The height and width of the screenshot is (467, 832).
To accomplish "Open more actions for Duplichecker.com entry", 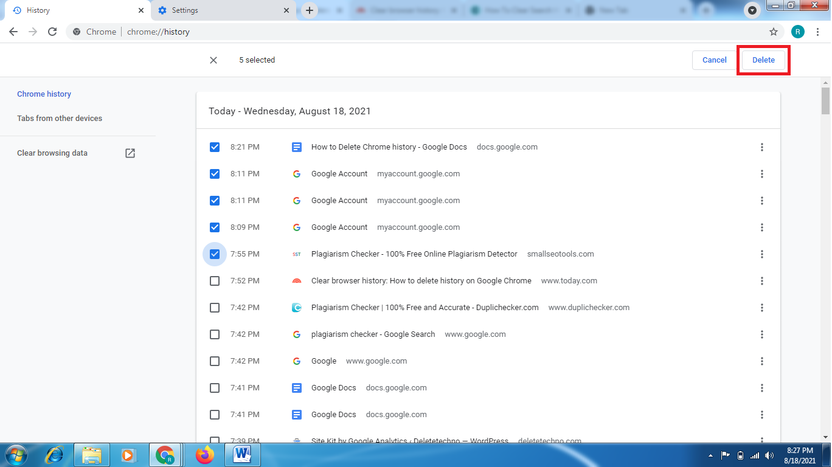I will pyautogui.click(x=762, y=308).
